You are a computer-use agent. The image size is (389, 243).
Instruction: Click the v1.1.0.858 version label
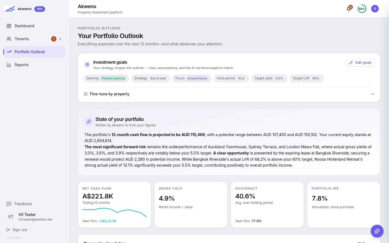click(x=14, y=238)
